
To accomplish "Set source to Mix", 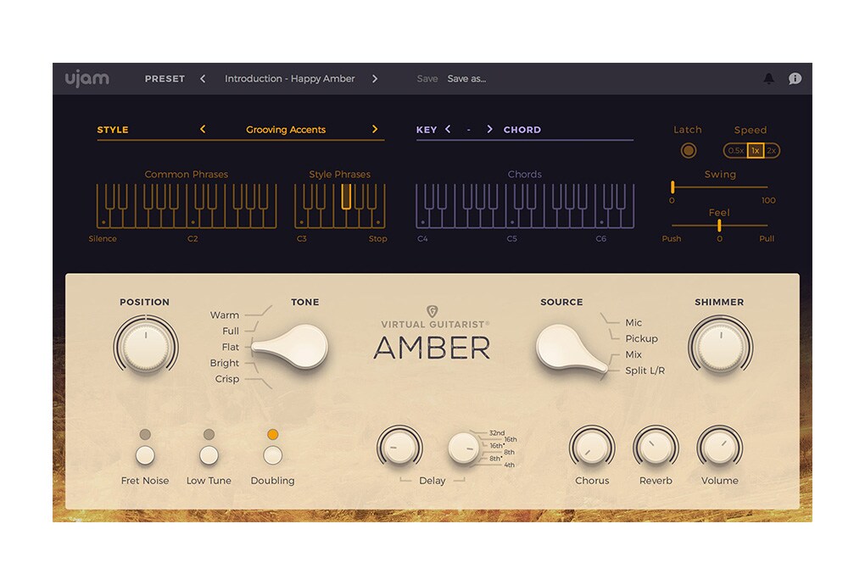I will pos(633,354).
